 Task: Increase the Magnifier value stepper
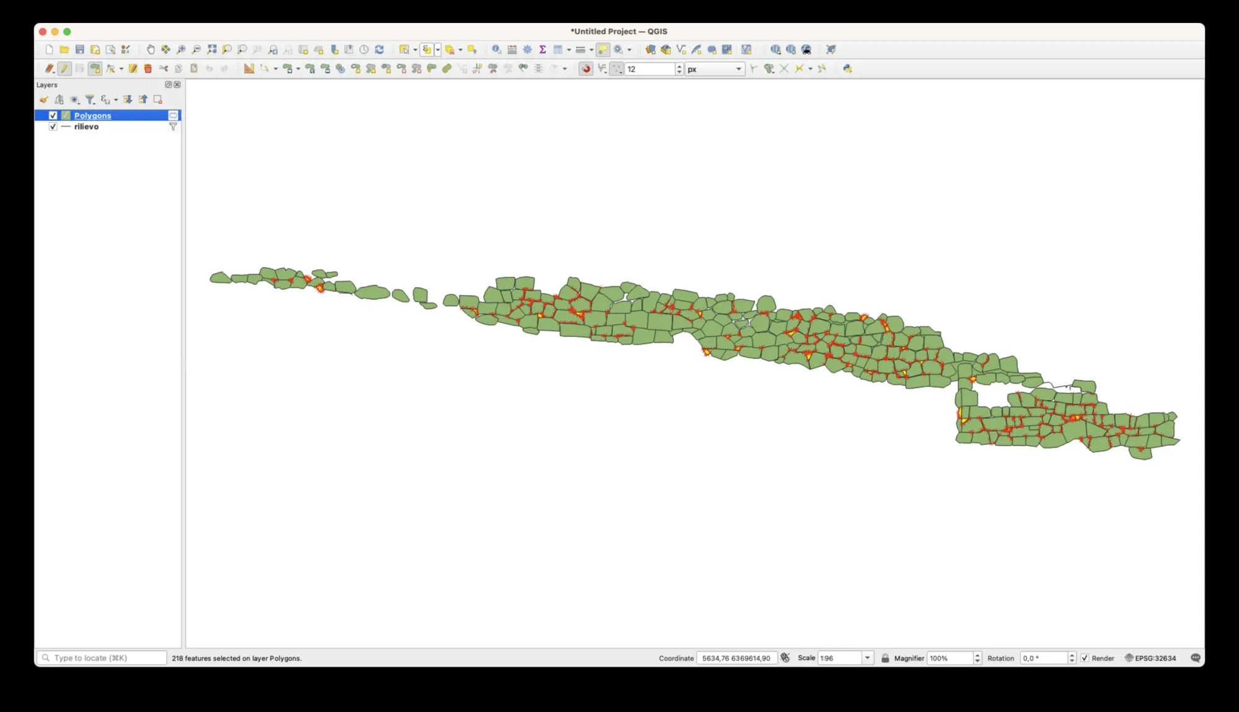[x=978, y=655]
